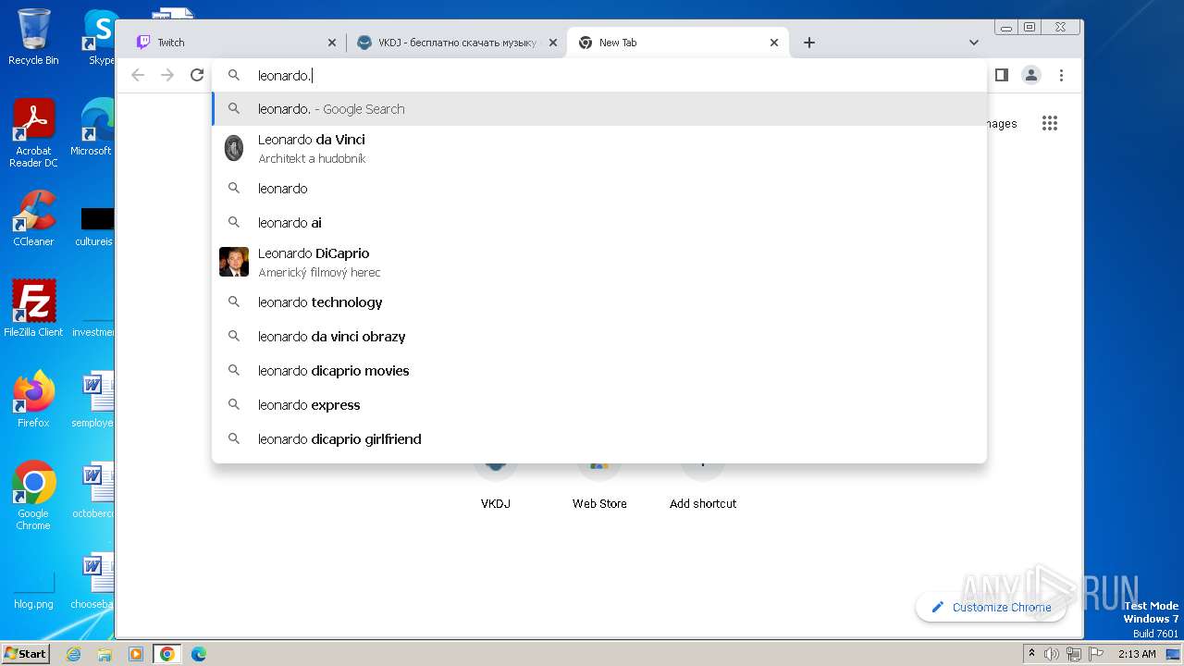Close the Twitch tab
This screenshot has height=666, width=1184.
coord(332,43)
